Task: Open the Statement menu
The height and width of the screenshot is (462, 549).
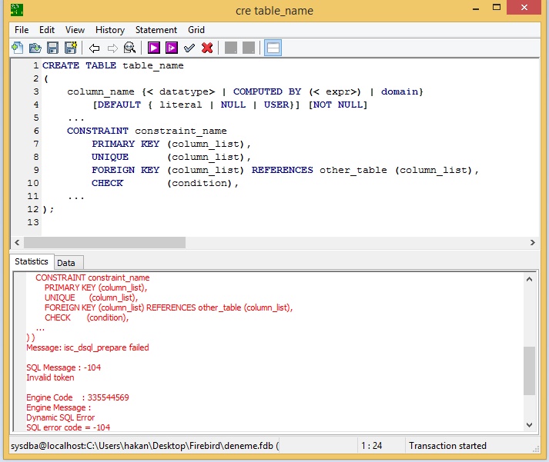Action: click(x=156, y=30)
